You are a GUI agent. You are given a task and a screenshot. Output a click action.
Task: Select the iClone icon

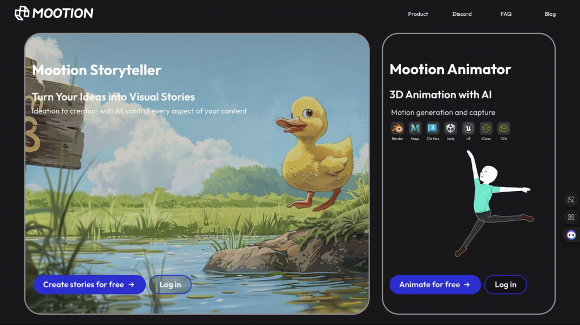click(486, 128)
